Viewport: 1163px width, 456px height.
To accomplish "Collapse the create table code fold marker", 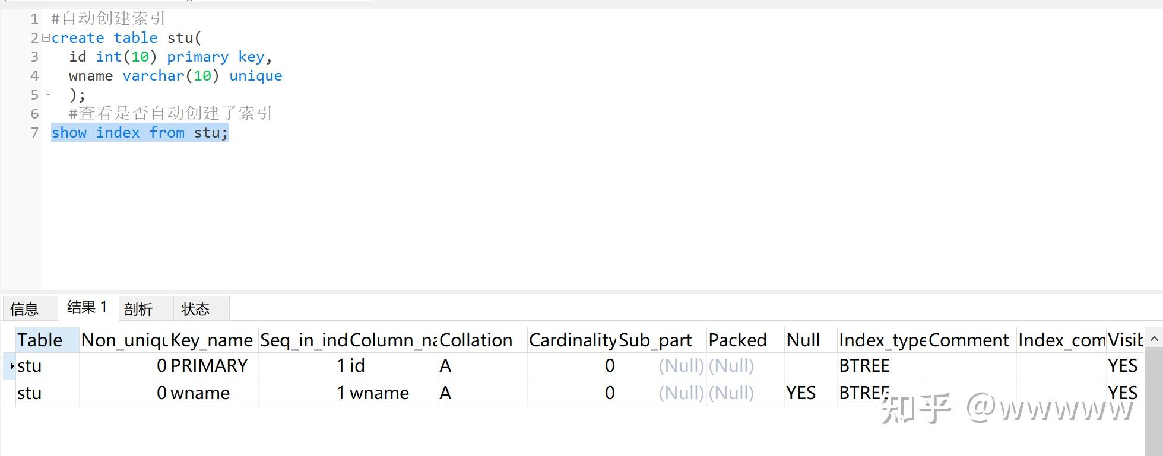I will 46,38.
